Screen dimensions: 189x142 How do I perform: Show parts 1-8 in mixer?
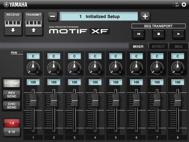(x=12, y=123)
